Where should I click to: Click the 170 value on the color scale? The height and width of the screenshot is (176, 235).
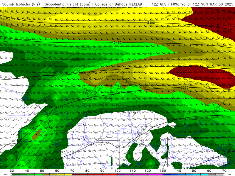pyautogui.click(x=223, y=171)
